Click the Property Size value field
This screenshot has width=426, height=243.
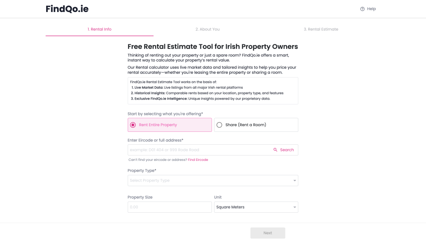(169, 207)
